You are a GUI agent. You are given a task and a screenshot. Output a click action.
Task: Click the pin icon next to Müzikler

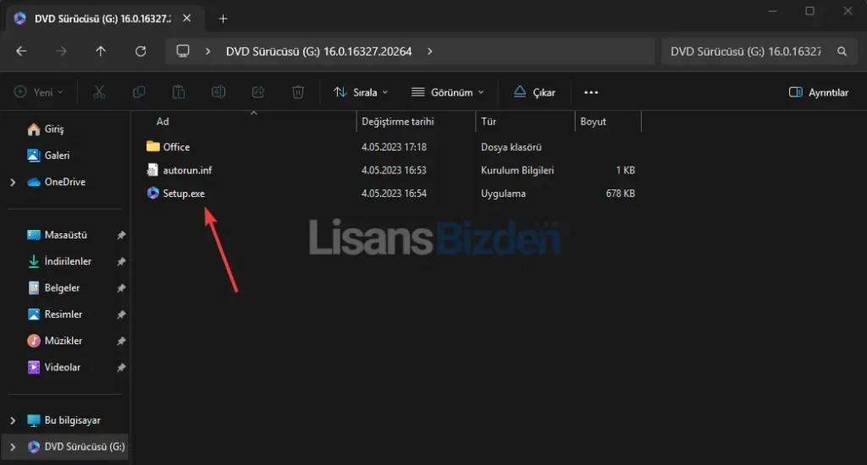pyautogui.click(x=121, y=342)
